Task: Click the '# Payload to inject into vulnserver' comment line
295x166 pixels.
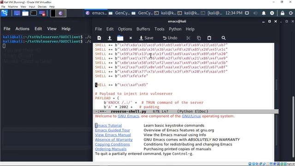Action: (134, 94)
